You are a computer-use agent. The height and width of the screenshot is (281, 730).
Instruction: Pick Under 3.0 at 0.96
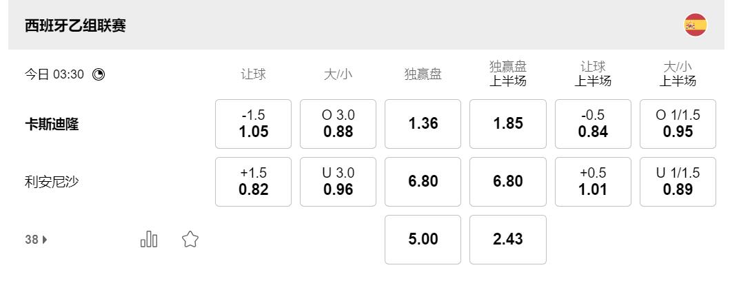[x=338, y=182]
